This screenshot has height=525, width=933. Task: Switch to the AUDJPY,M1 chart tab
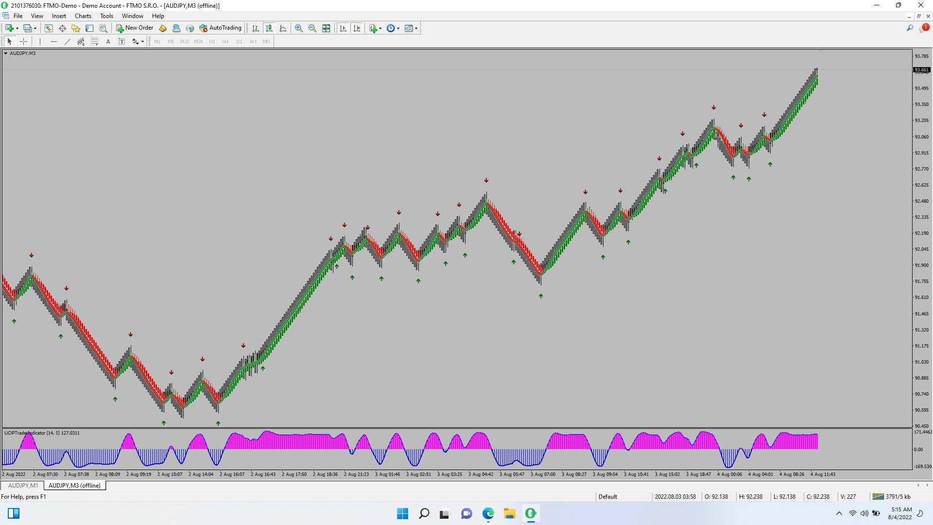pos(23,486)
